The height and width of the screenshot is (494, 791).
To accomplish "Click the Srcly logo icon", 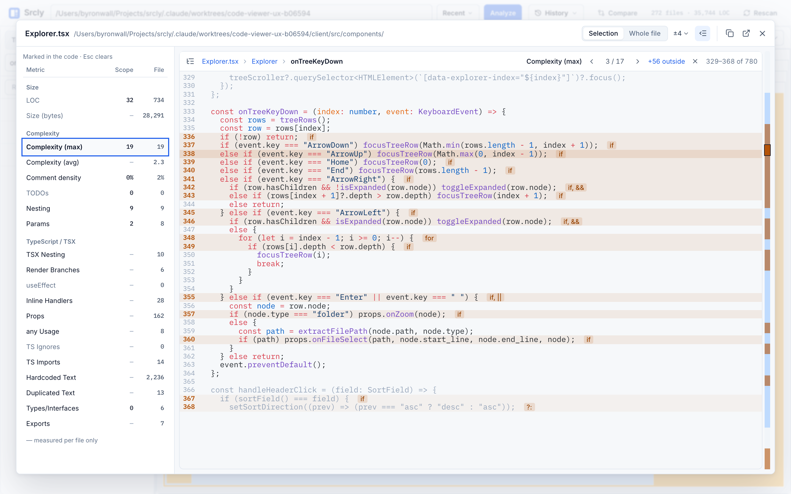I will (x=14, y=13).
